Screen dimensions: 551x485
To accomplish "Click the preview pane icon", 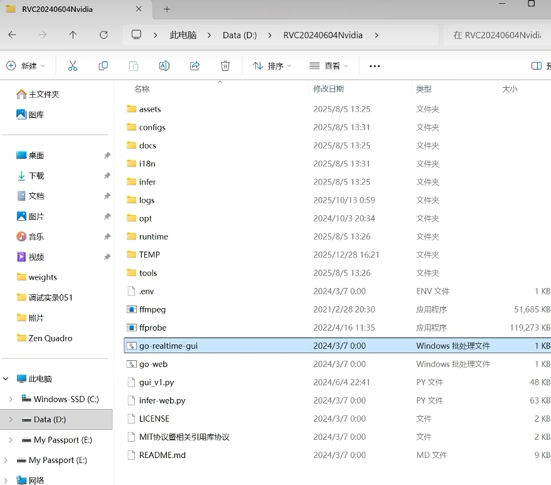I will [536, 66].
